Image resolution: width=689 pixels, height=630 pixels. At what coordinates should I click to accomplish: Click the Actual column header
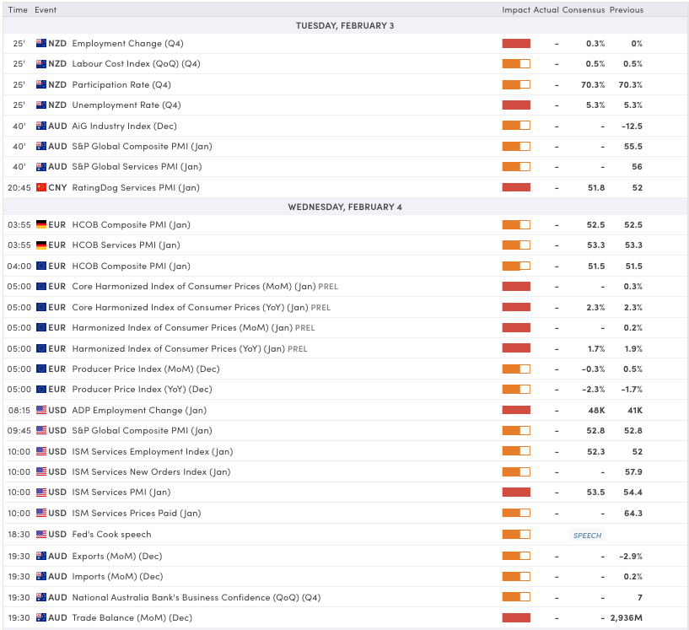coord(546,9)
